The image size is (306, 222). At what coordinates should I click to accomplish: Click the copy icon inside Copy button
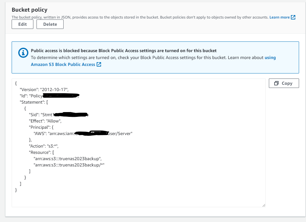tap(277, 83)
